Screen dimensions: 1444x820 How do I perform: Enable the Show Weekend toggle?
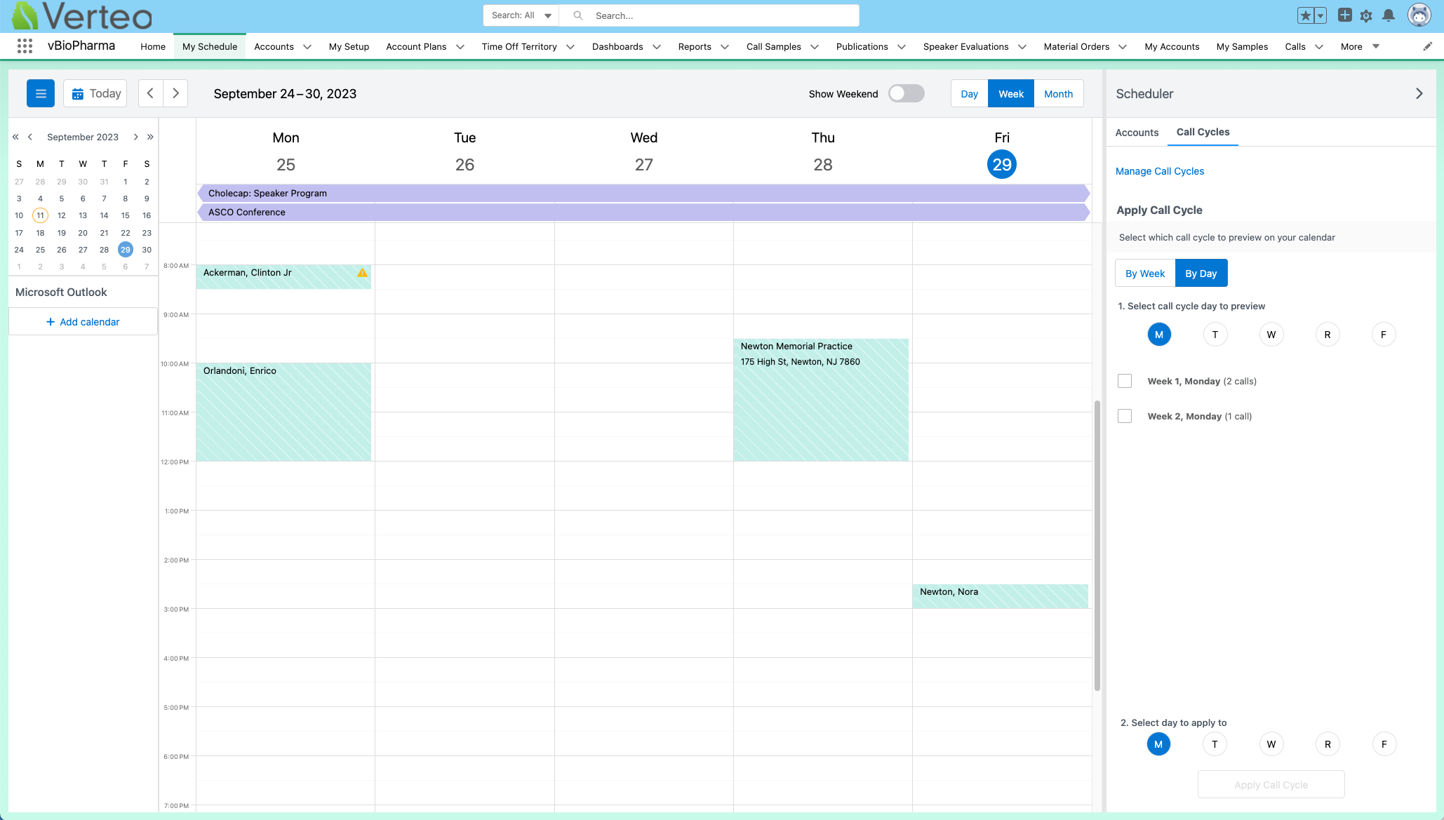point(906,93)
